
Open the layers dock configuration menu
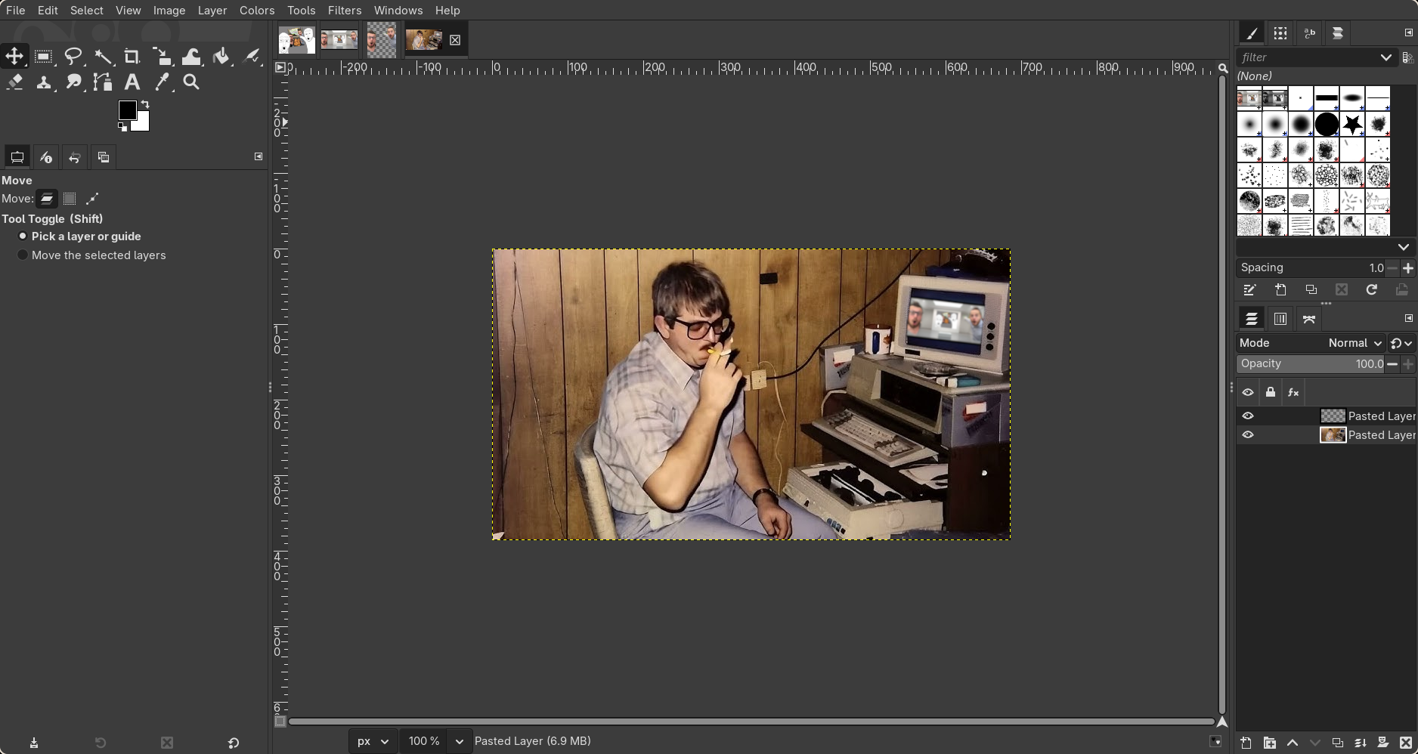[1409, 318]
